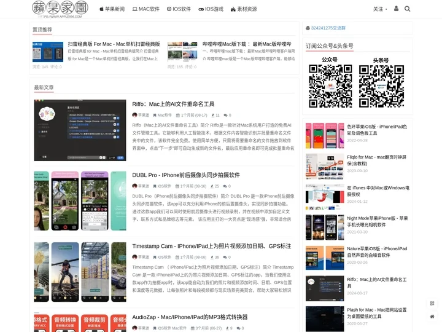442x332 pixels.
Task: Open the MAC软件 menu
Action: pyautogui.click(x=146, y=9)
